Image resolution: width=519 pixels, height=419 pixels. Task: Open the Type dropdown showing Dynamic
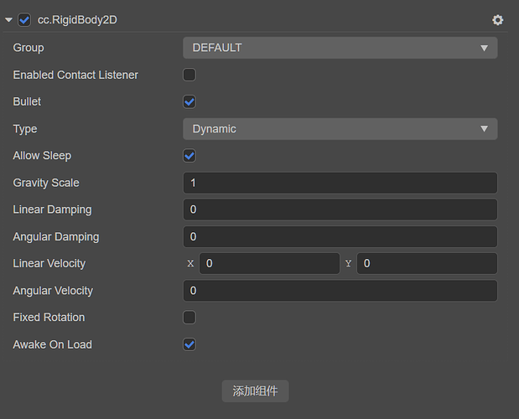point(340,129)
